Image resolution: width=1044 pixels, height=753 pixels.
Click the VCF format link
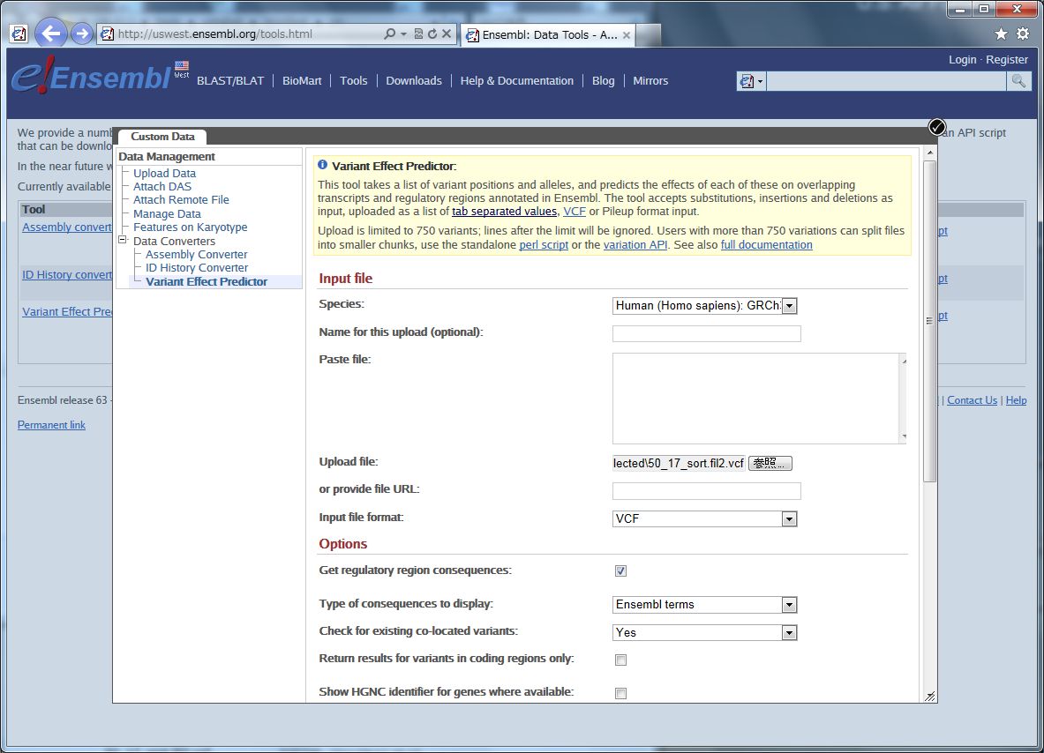coord(574,212)
